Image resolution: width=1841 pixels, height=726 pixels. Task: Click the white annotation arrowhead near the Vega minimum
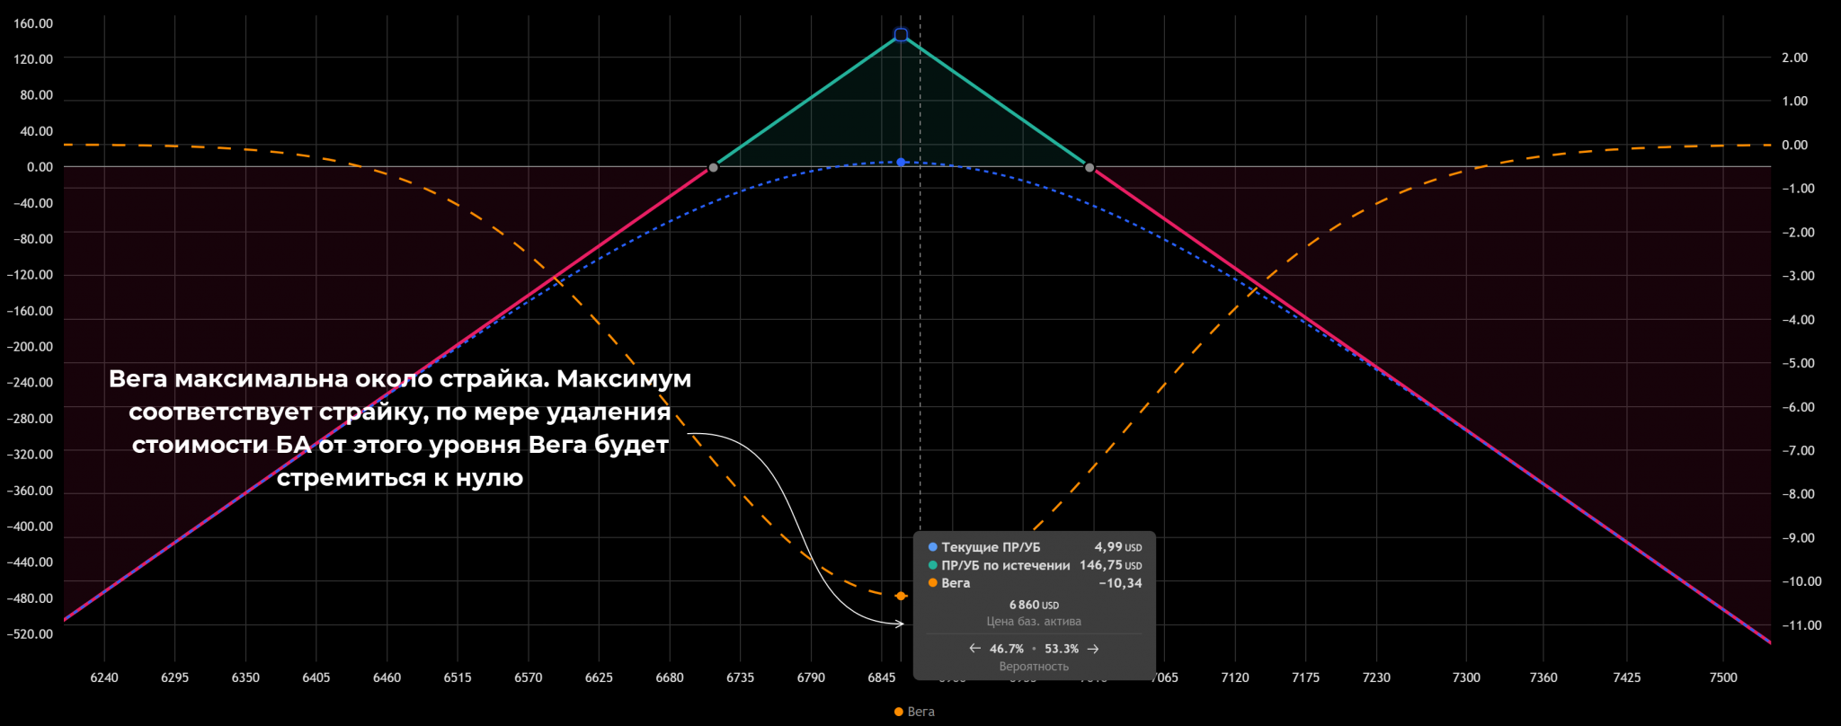[x=899, y=624]
